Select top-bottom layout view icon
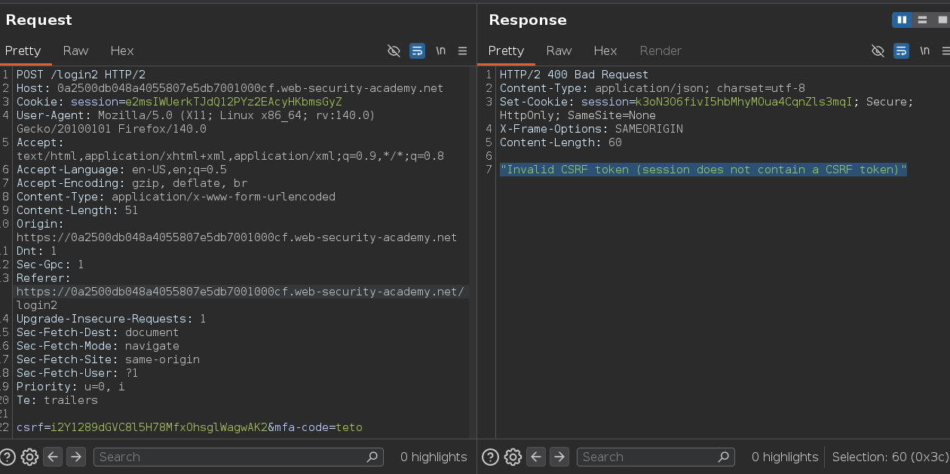 (921, 20)
